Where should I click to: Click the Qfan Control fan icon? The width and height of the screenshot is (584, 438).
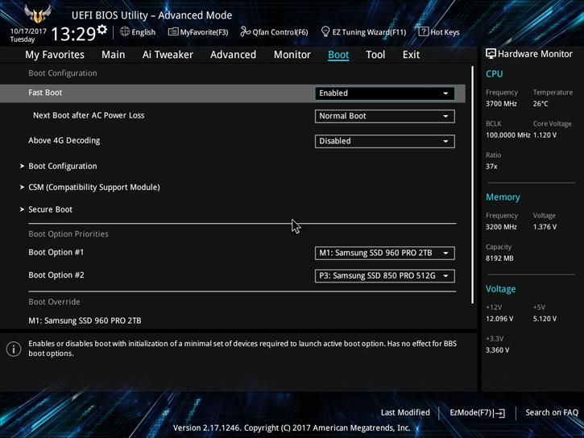point(245,31)
